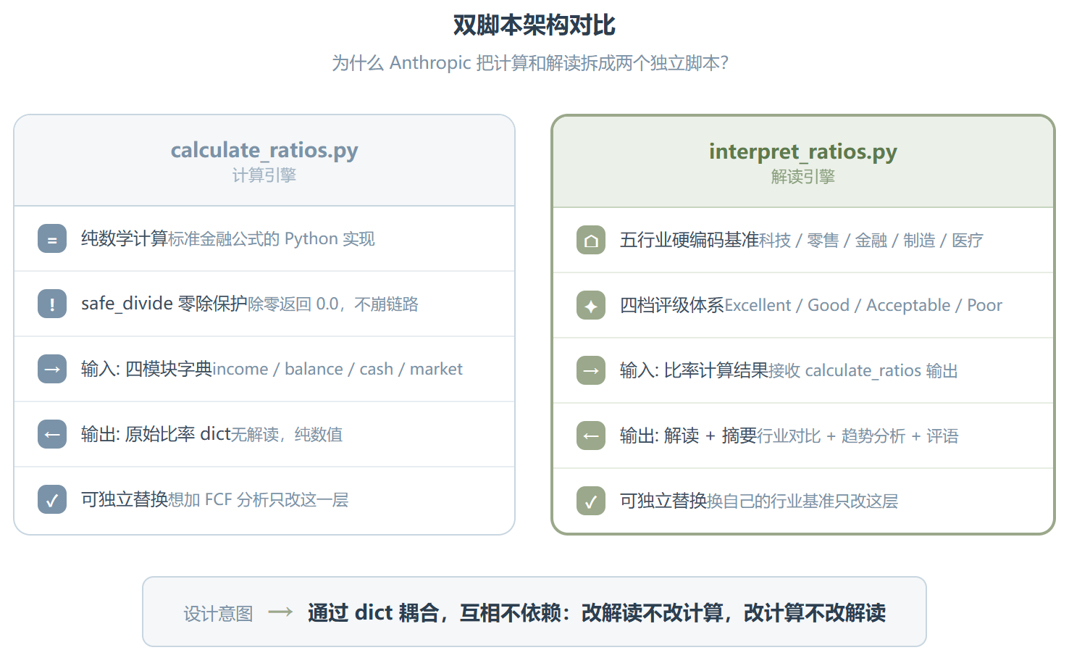Click the 设计意图 label
1069x658 pixels.
point(218,614)
